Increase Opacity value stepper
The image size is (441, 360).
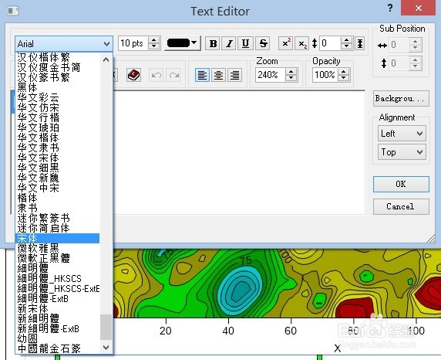click(x=343, y=72)
